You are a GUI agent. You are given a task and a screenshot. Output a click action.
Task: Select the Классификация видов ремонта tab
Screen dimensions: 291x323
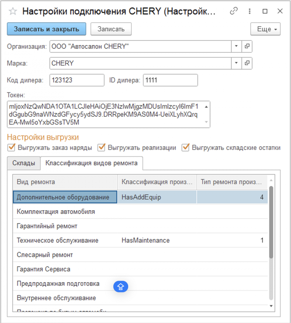(x=92, y=163)
